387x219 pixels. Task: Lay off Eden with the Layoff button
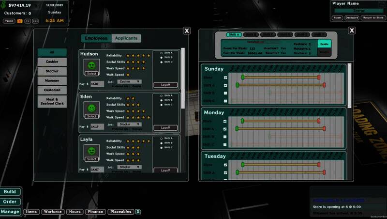tap(165, 127)
